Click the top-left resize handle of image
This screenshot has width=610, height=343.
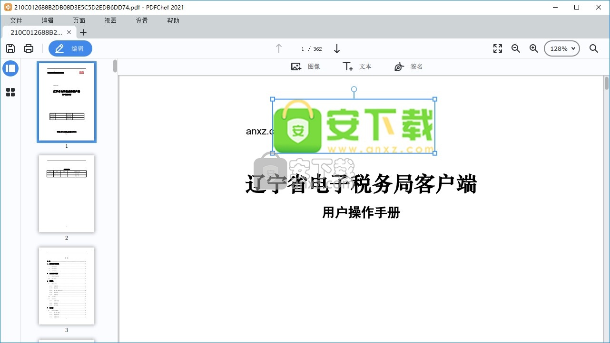(273, 99)
